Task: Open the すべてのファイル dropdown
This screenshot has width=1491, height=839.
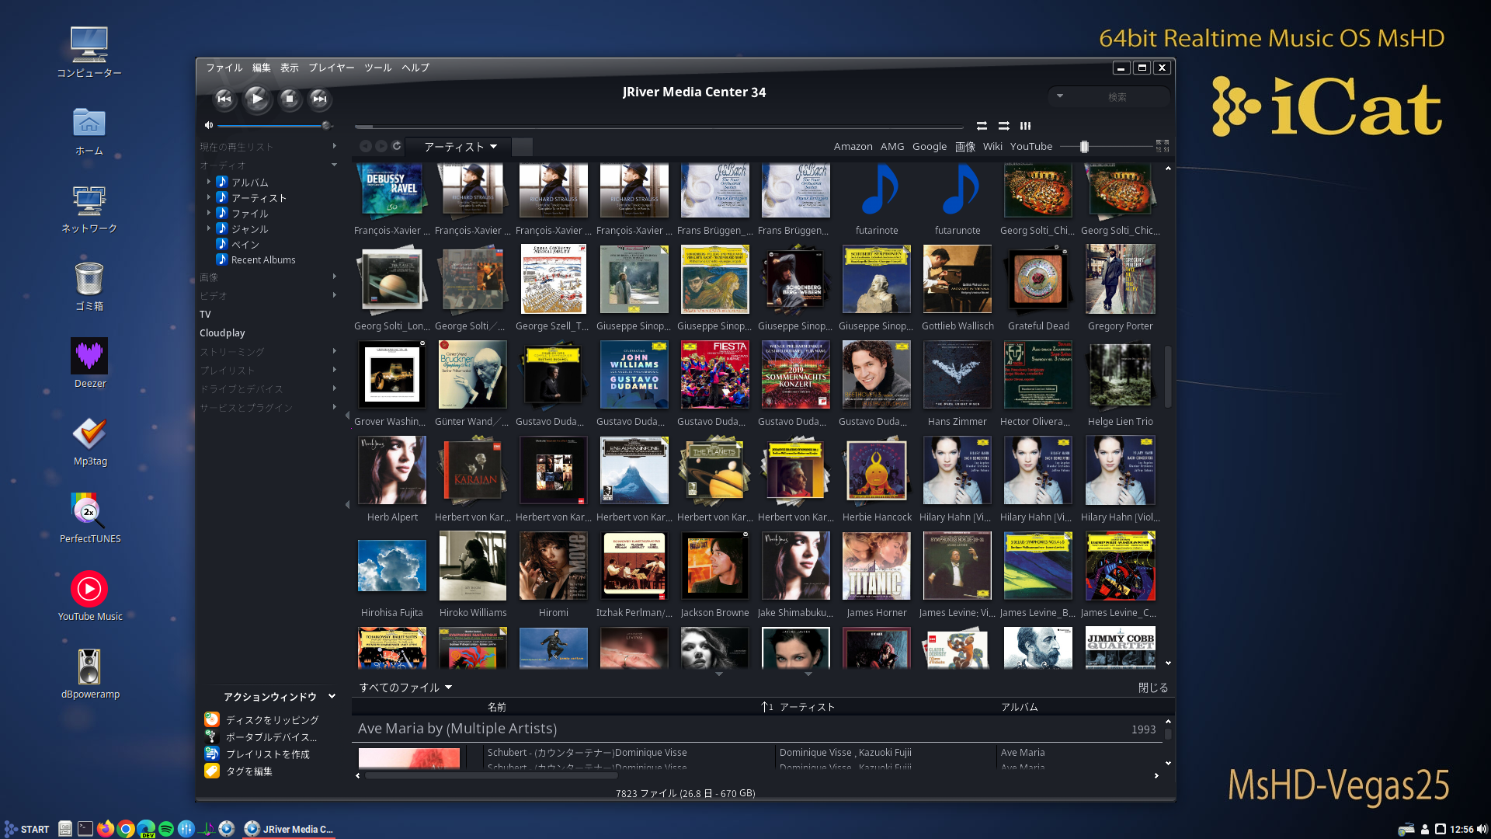Action: tap(405, 688)
